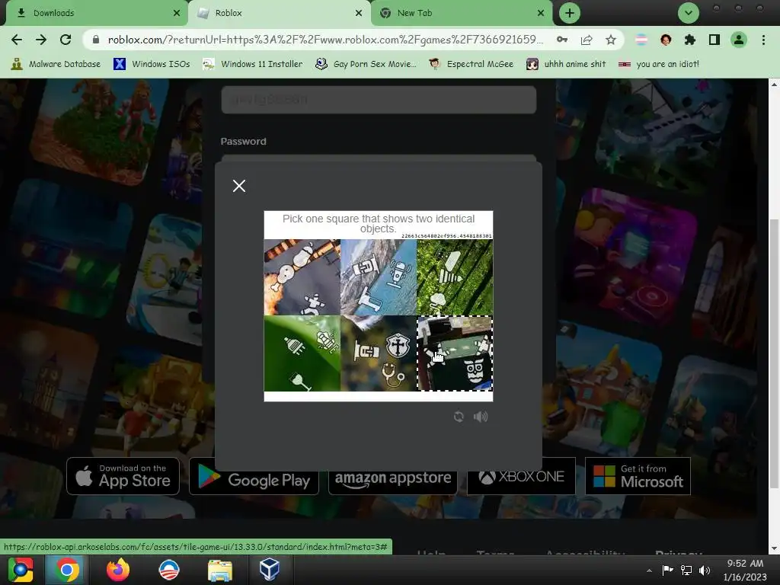Open the 9:52 AM clock and date
780x585 pixels.
(745, 570)
